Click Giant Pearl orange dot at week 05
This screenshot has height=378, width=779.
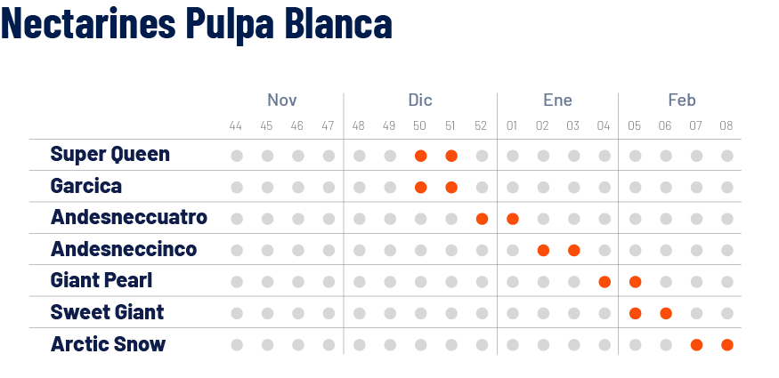click(635, 282)
